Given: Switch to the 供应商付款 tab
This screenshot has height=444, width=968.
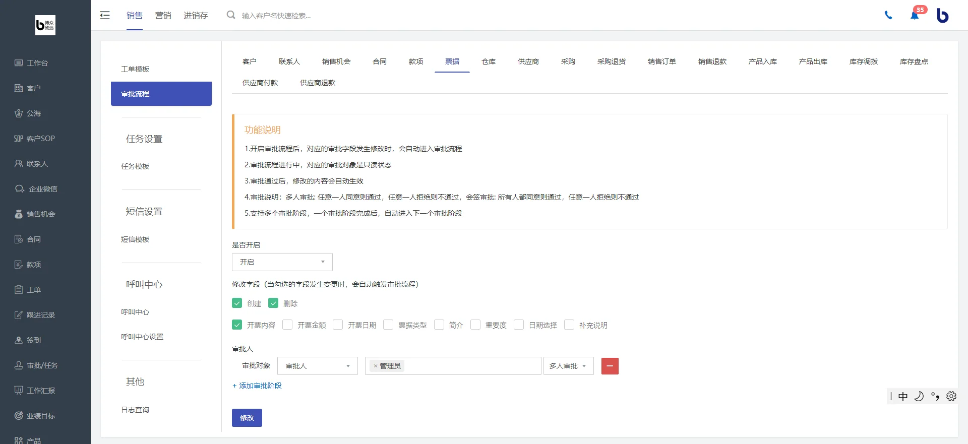Looking at the screenshot, I should pyautogui.click(x=260, y=83).
